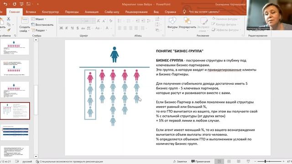Switch to Slide Sorter view icon

coord(229,161)
